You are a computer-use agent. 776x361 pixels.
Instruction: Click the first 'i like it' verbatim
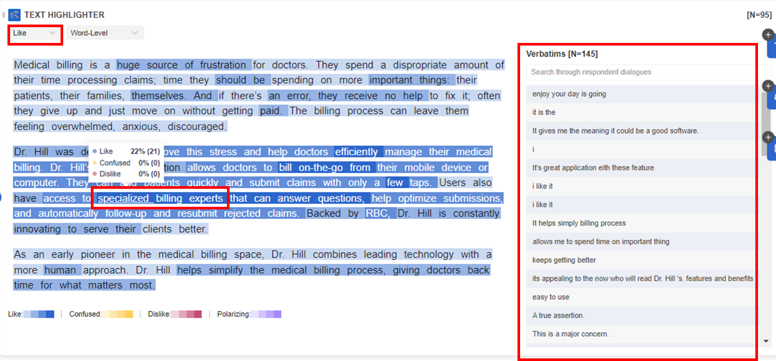pyautogui.click(x=641, y=186)
